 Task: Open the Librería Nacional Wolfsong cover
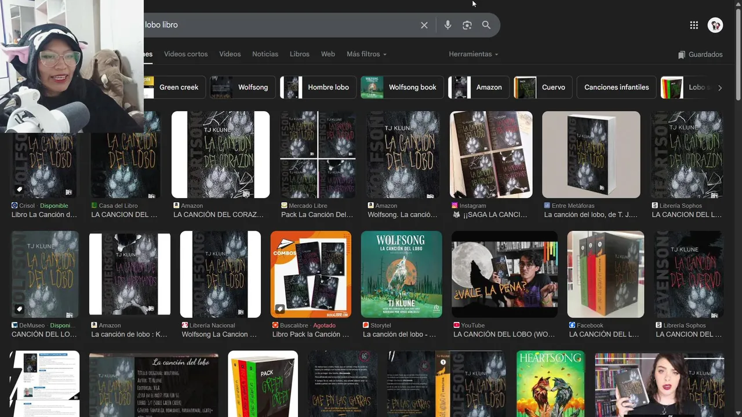220,275
